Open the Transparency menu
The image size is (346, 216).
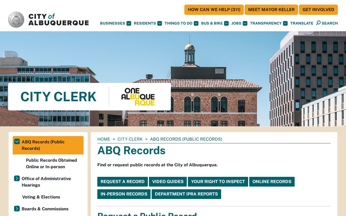[x=266, y=23]
